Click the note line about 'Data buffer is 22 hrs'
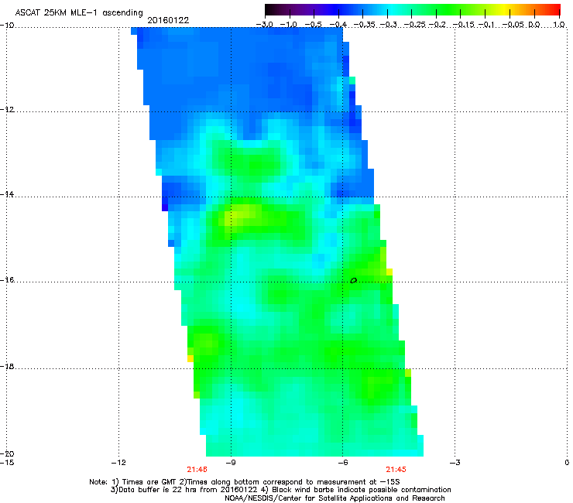Screen dimensions: 573x503 coord(280,490)
